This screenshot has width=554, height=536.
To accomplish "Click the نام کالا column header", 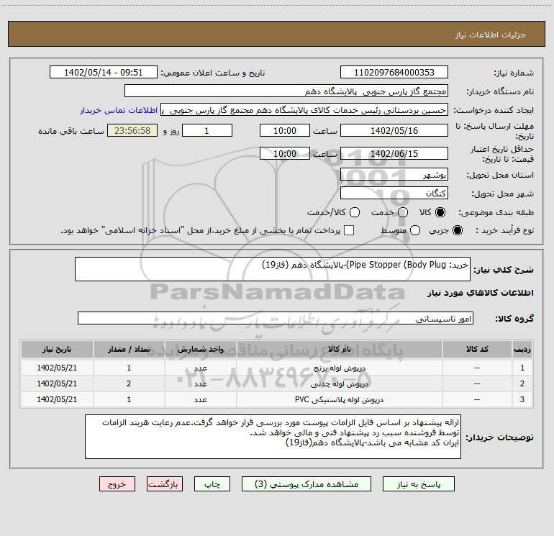I will [339, 349].
